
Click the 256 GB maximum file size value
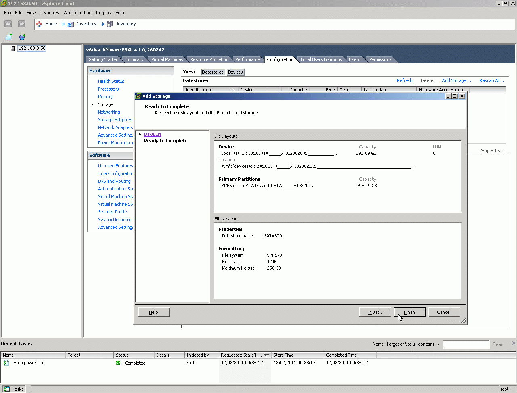[x=274, y=268]
